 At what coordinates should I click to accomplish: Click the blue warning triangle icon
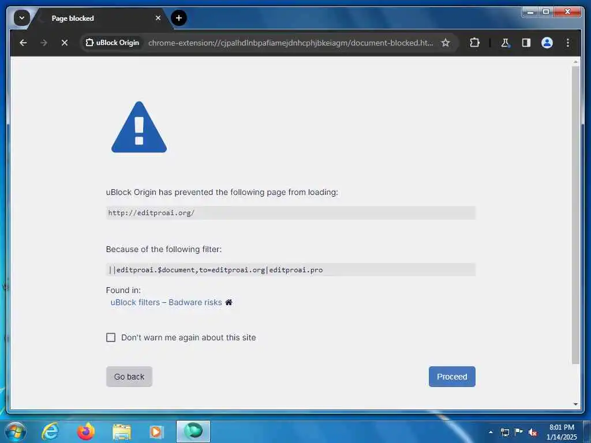pos(139,127)
